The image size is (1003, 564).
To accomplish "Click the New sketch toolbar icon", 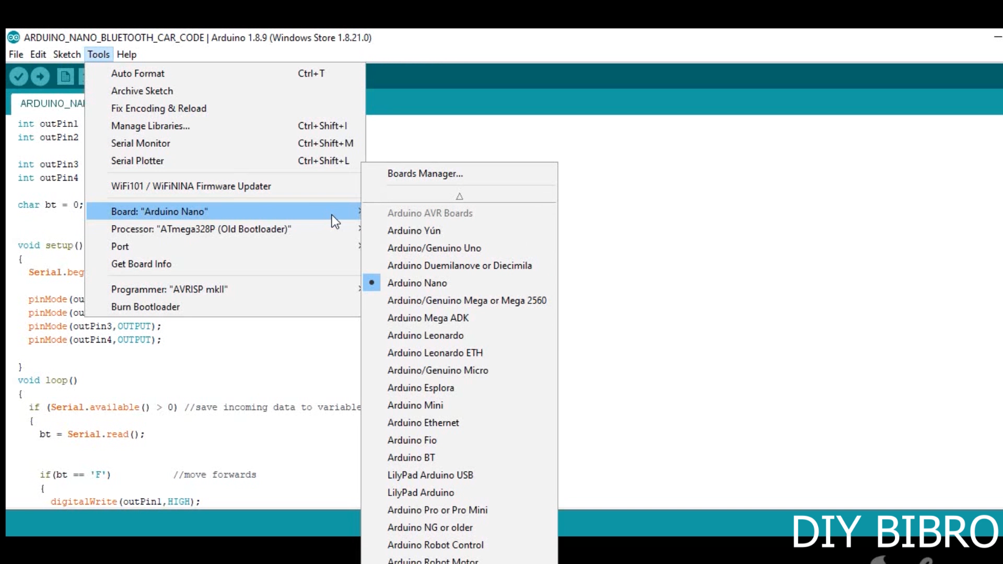I will (x=65, y=77).
